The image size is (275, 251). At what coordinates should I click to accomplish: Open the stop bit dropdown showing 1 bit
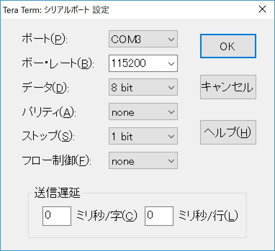coord(143,136)
